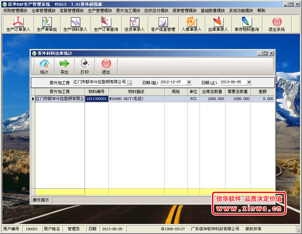Click 规格 column header
302x234 pixels.
[x=176, y=92]
